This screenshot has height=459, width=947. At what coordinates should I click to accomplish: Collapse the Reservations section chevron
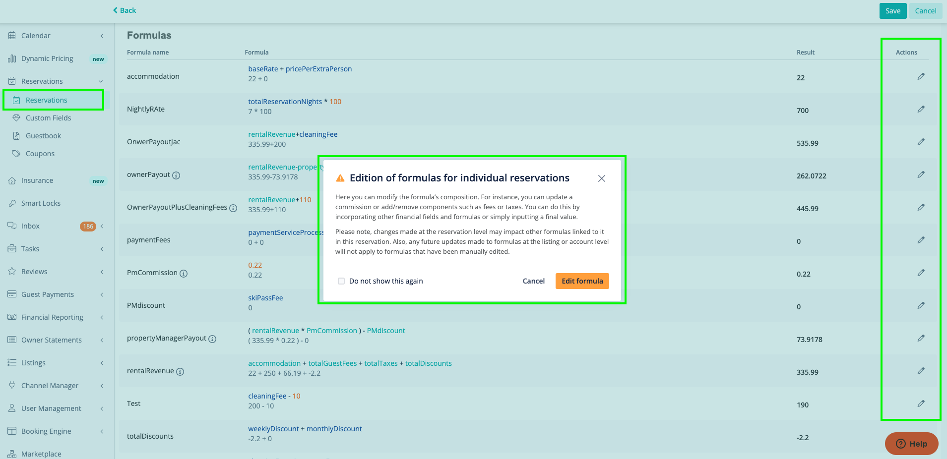click(x=101, y=81)
